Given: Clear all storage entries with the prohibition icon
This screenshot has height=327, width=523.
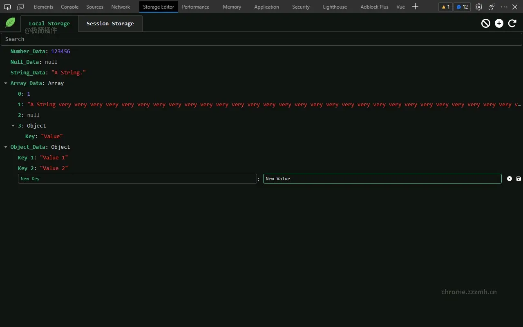Looking at the screenshot, I should [x=485, y=23].
